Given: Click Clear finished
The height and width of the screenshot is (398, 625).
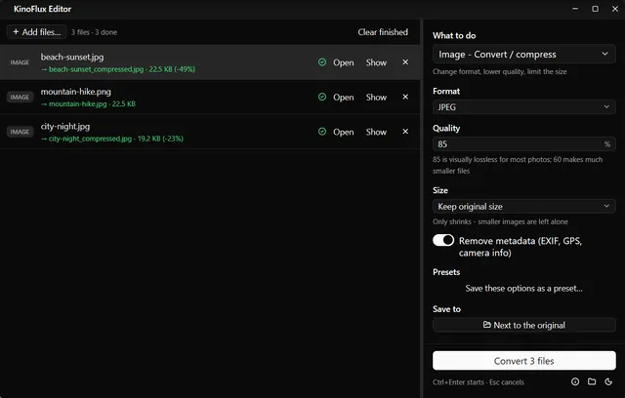Looking at the screenshot, I should (x=383, y=32).
